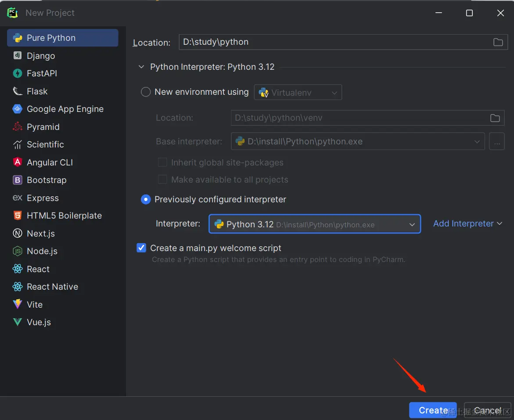Click the Node.js hexagon icon
Image resolution: width=514 pixels, height=420 pixels.
[18, 251]
